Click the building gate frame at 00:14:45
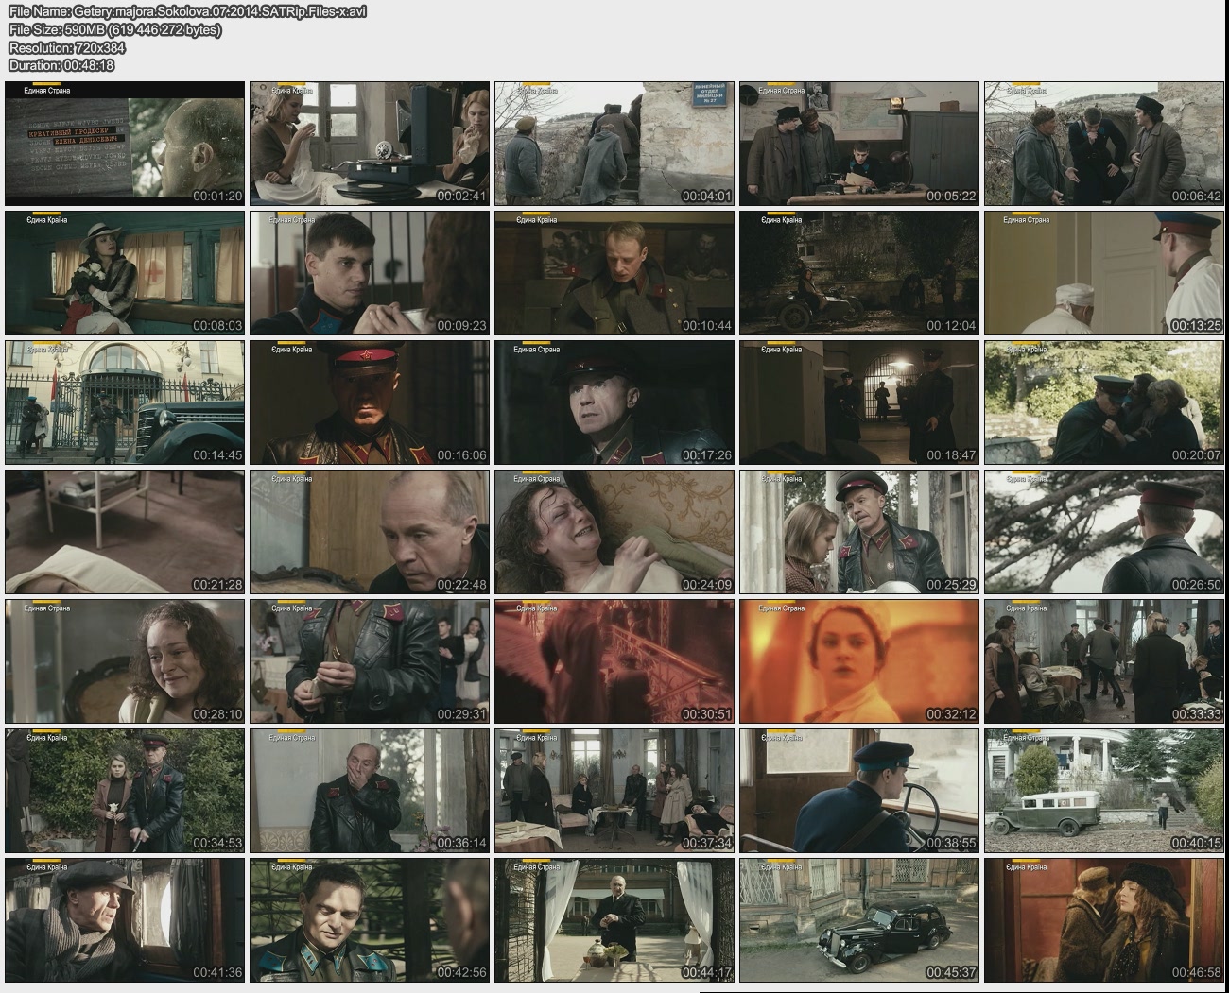 pos(125,402)
